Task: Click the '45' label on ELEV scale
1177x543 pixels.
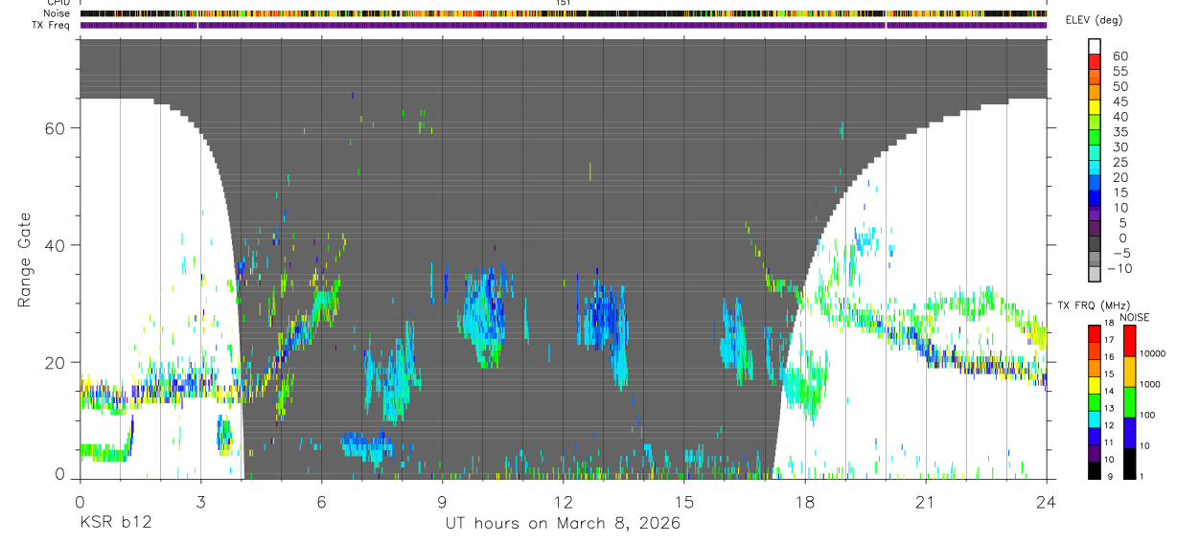Action: 1120,102
